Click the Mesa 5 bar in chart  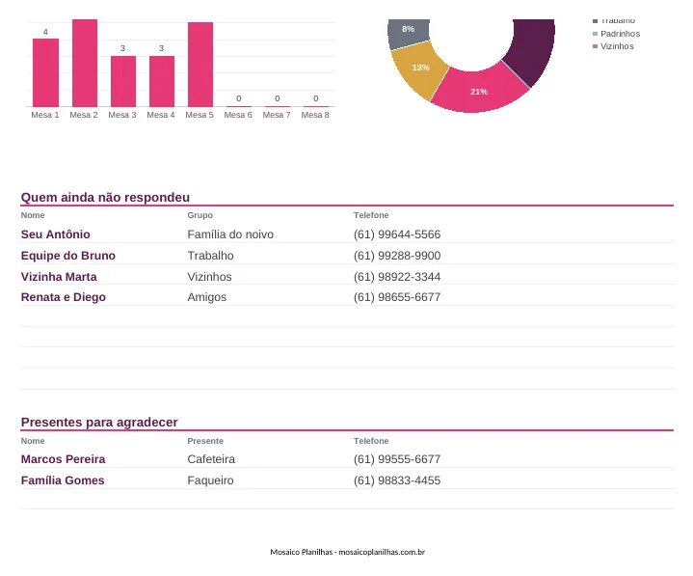pyautogui.click(x=200, y=65)
